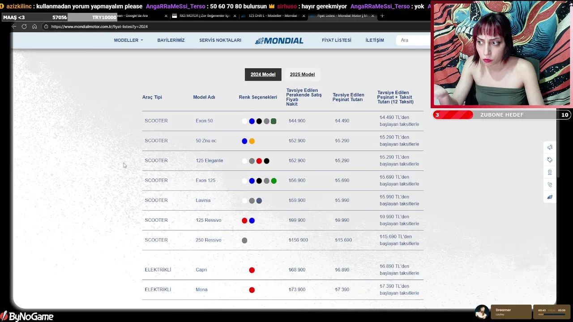Pick the red color for Mona

pyautogui.click(x=252, y=290)
